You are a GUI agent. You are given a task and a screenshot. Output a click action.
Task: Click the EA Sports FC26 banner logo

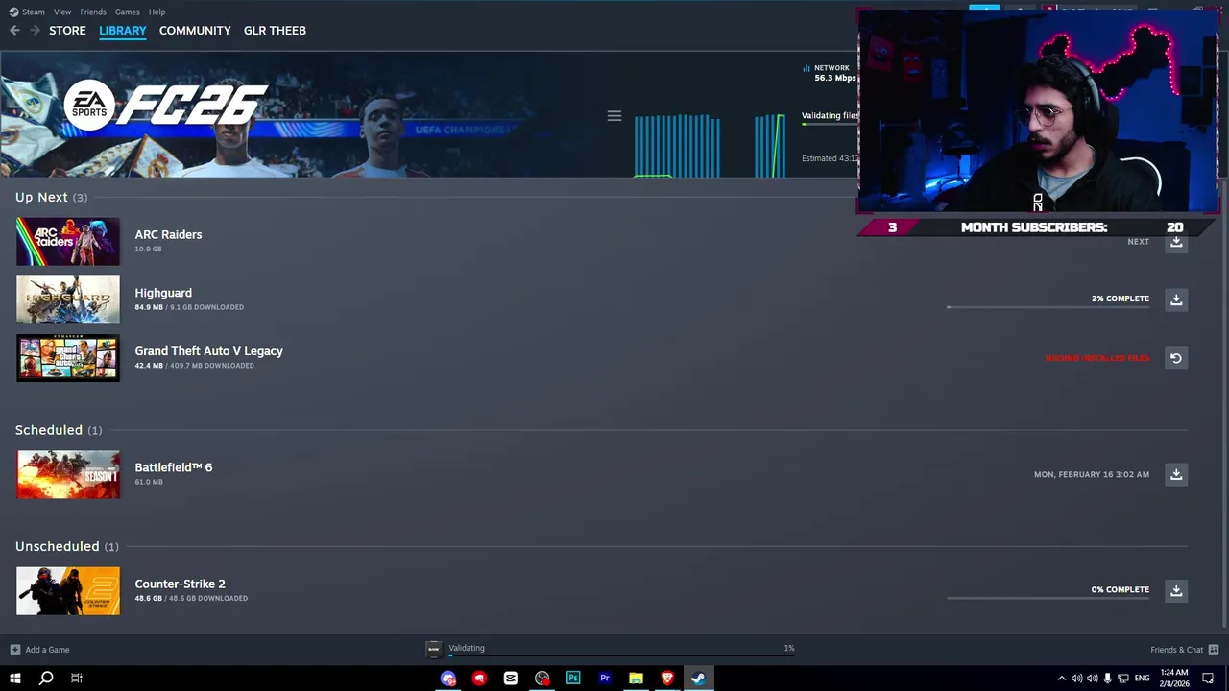tap(165, 106)
